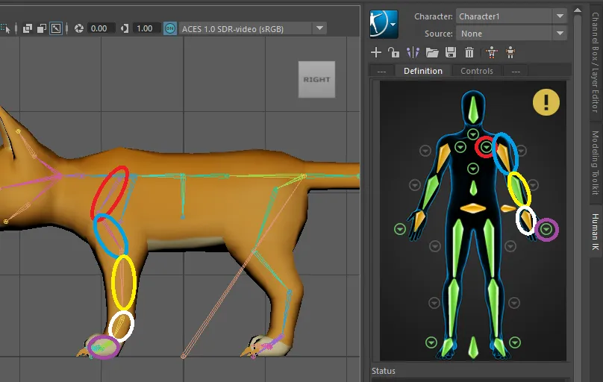This screenshot has height=382, width=603.
Task: Click the Create Character plus icon
Action: click(x=375, y=52)
